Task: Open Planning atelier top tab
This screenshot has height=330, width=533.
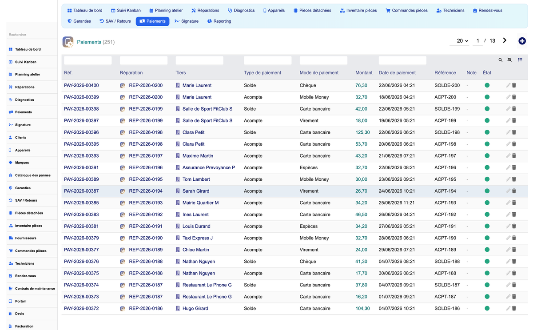Action: 166,10
